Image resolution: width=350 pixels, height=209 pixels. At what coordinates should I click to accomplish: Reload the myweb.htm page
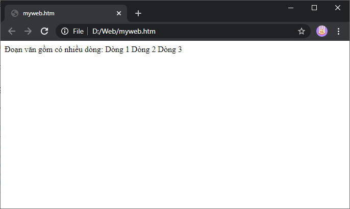coord(44,31)
